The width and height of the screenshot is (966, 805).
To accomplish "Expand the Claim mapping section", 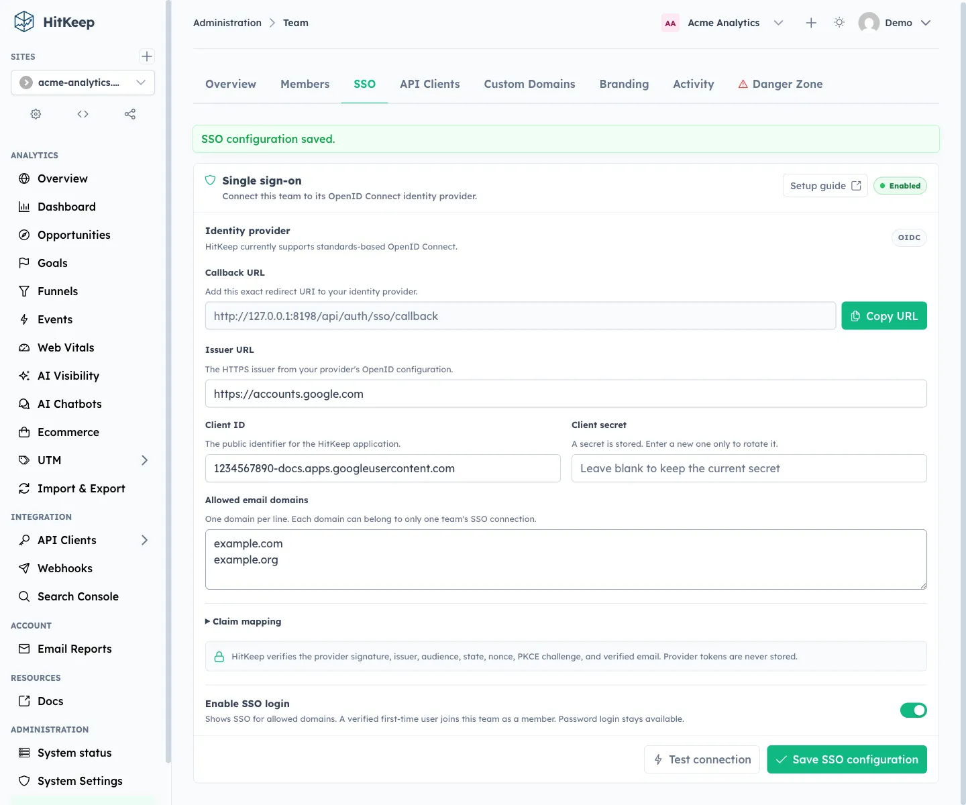I will (x=244, y=621).
